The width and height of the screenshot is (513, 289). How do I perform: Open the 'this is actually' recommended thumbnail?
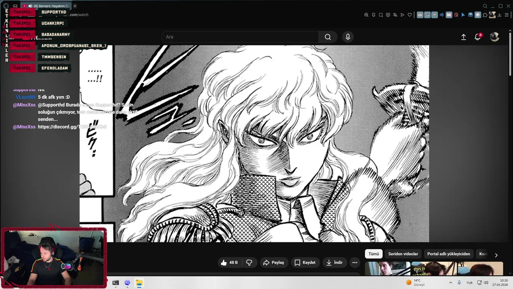[x=434, y=269]
